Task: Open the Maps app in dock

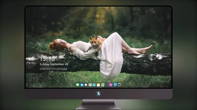Action: pyautogui.click(x=90, y=85)
